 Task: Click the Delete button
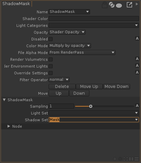point(62,87)
